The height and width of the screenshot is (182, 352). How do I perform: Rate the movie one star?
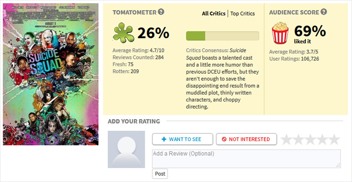tap(286, 139)
